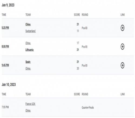
Task: Open the France U24 team link
Action: coord(30,104)
